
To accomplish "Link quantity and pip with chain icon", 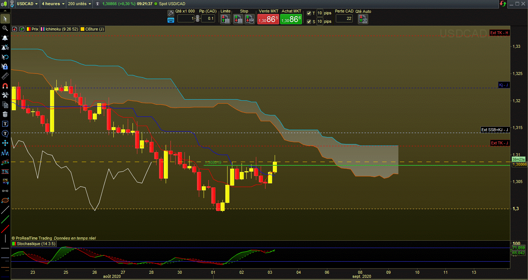I will (x=197, y=18).
